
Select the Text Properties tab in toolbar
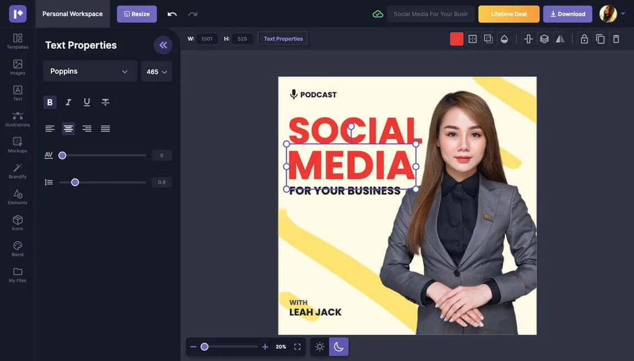(283, 39)
